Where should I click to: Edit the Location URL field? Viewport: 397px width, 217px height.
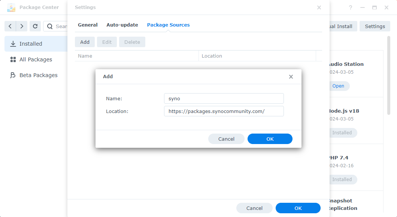[x=224, y=111]
